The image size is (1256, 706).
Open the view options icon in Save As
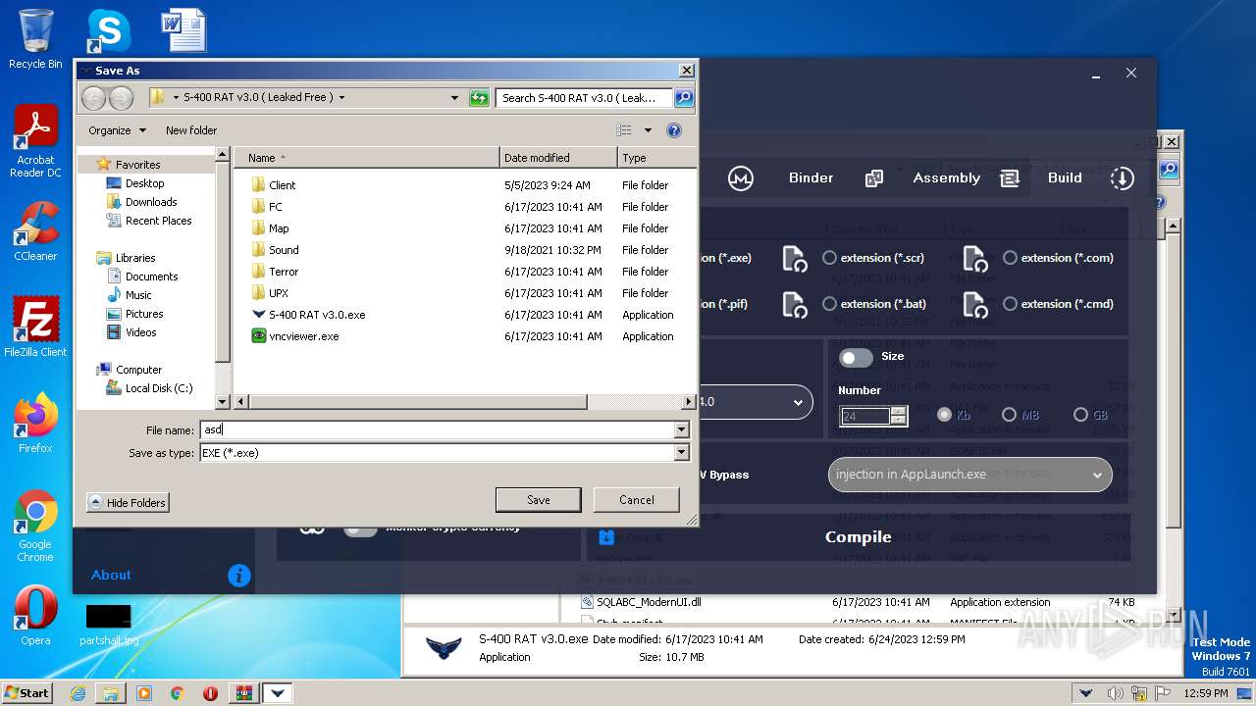click(x=624, y=130)
